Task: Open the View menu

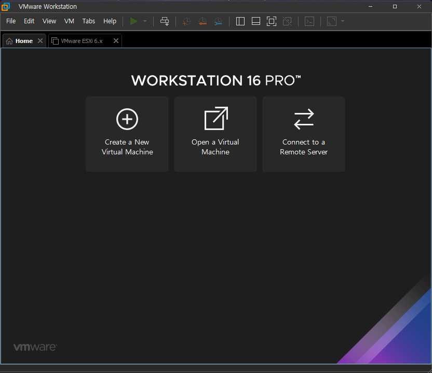Action: pos(49,21)
